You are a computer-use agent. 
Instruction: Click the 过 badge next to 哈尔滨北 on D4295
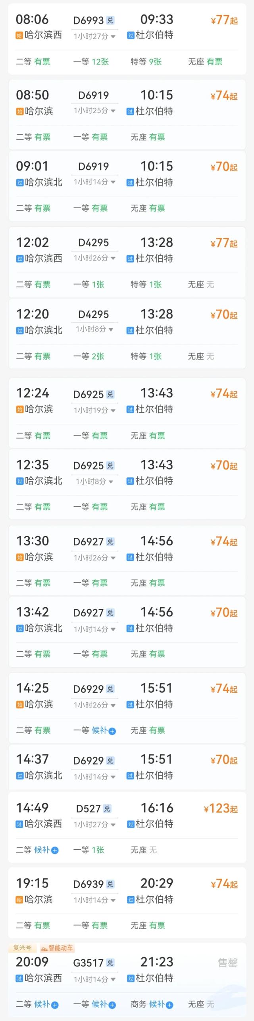click(x=19, y=330)
